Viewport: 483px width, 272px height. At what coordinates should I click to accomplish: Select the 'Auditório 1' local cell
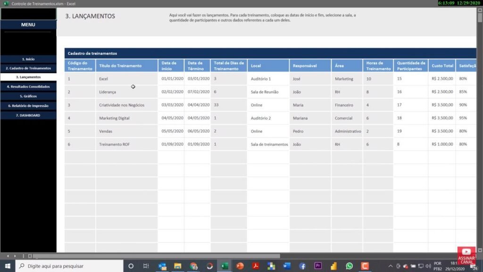point(268,79)
